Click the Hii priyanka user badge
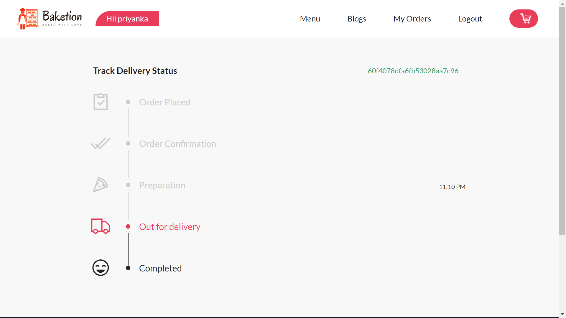Image resolution: width=566 pixels, height=318 pixels. (x=127, y=19)
